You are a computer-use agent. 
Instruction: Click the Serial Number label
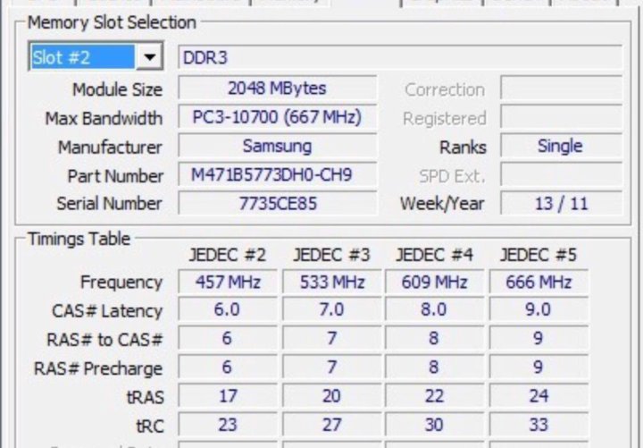[110, 204]
